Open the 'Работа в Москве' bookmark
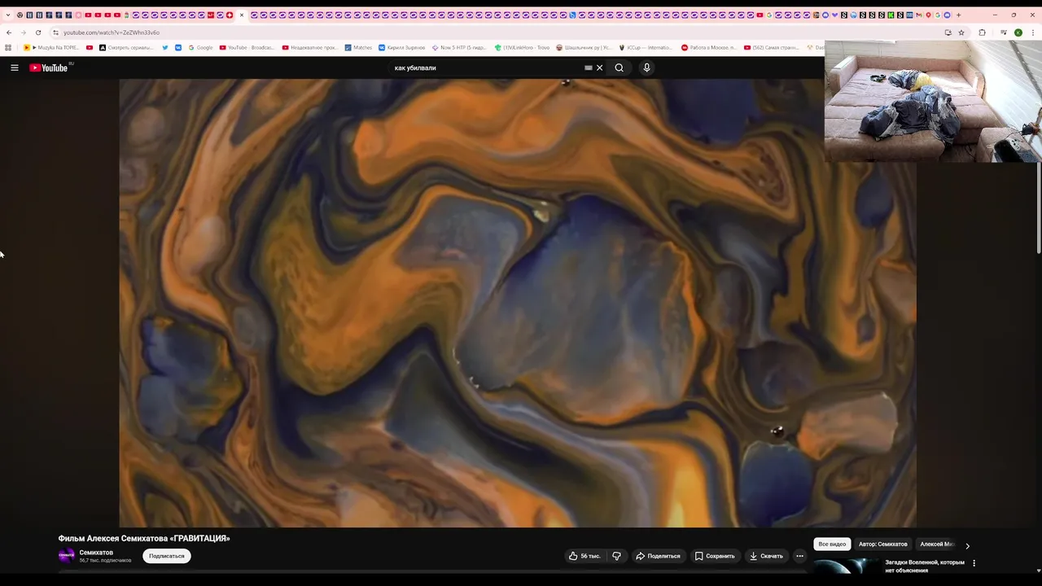This screenshot has width=1042, height=586. [709, 47]
